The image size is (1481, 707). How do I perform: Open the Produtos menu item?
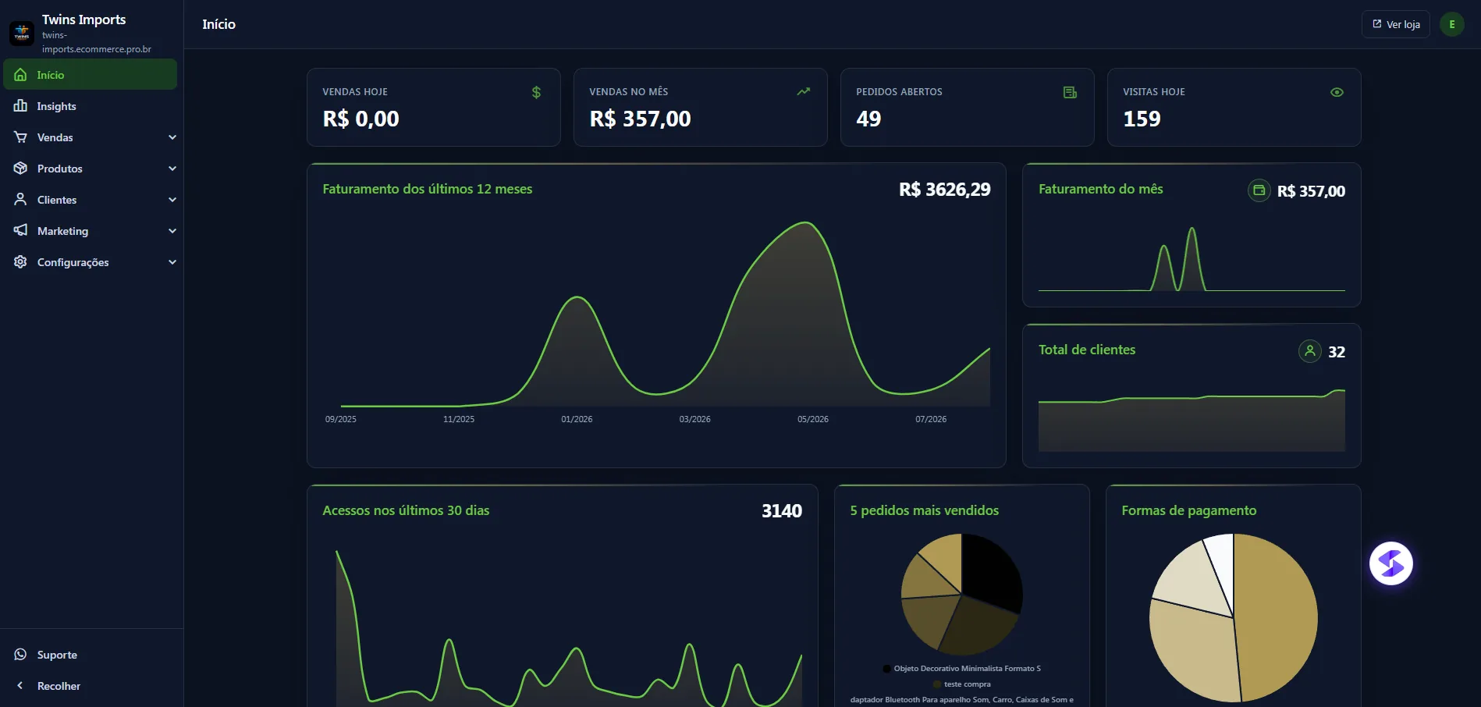(91, 169)
